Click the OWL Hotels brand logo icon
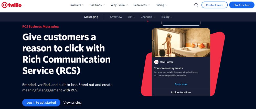Viewport: 256px width, 109px height. pyautogui.click(x=156, y=62)
